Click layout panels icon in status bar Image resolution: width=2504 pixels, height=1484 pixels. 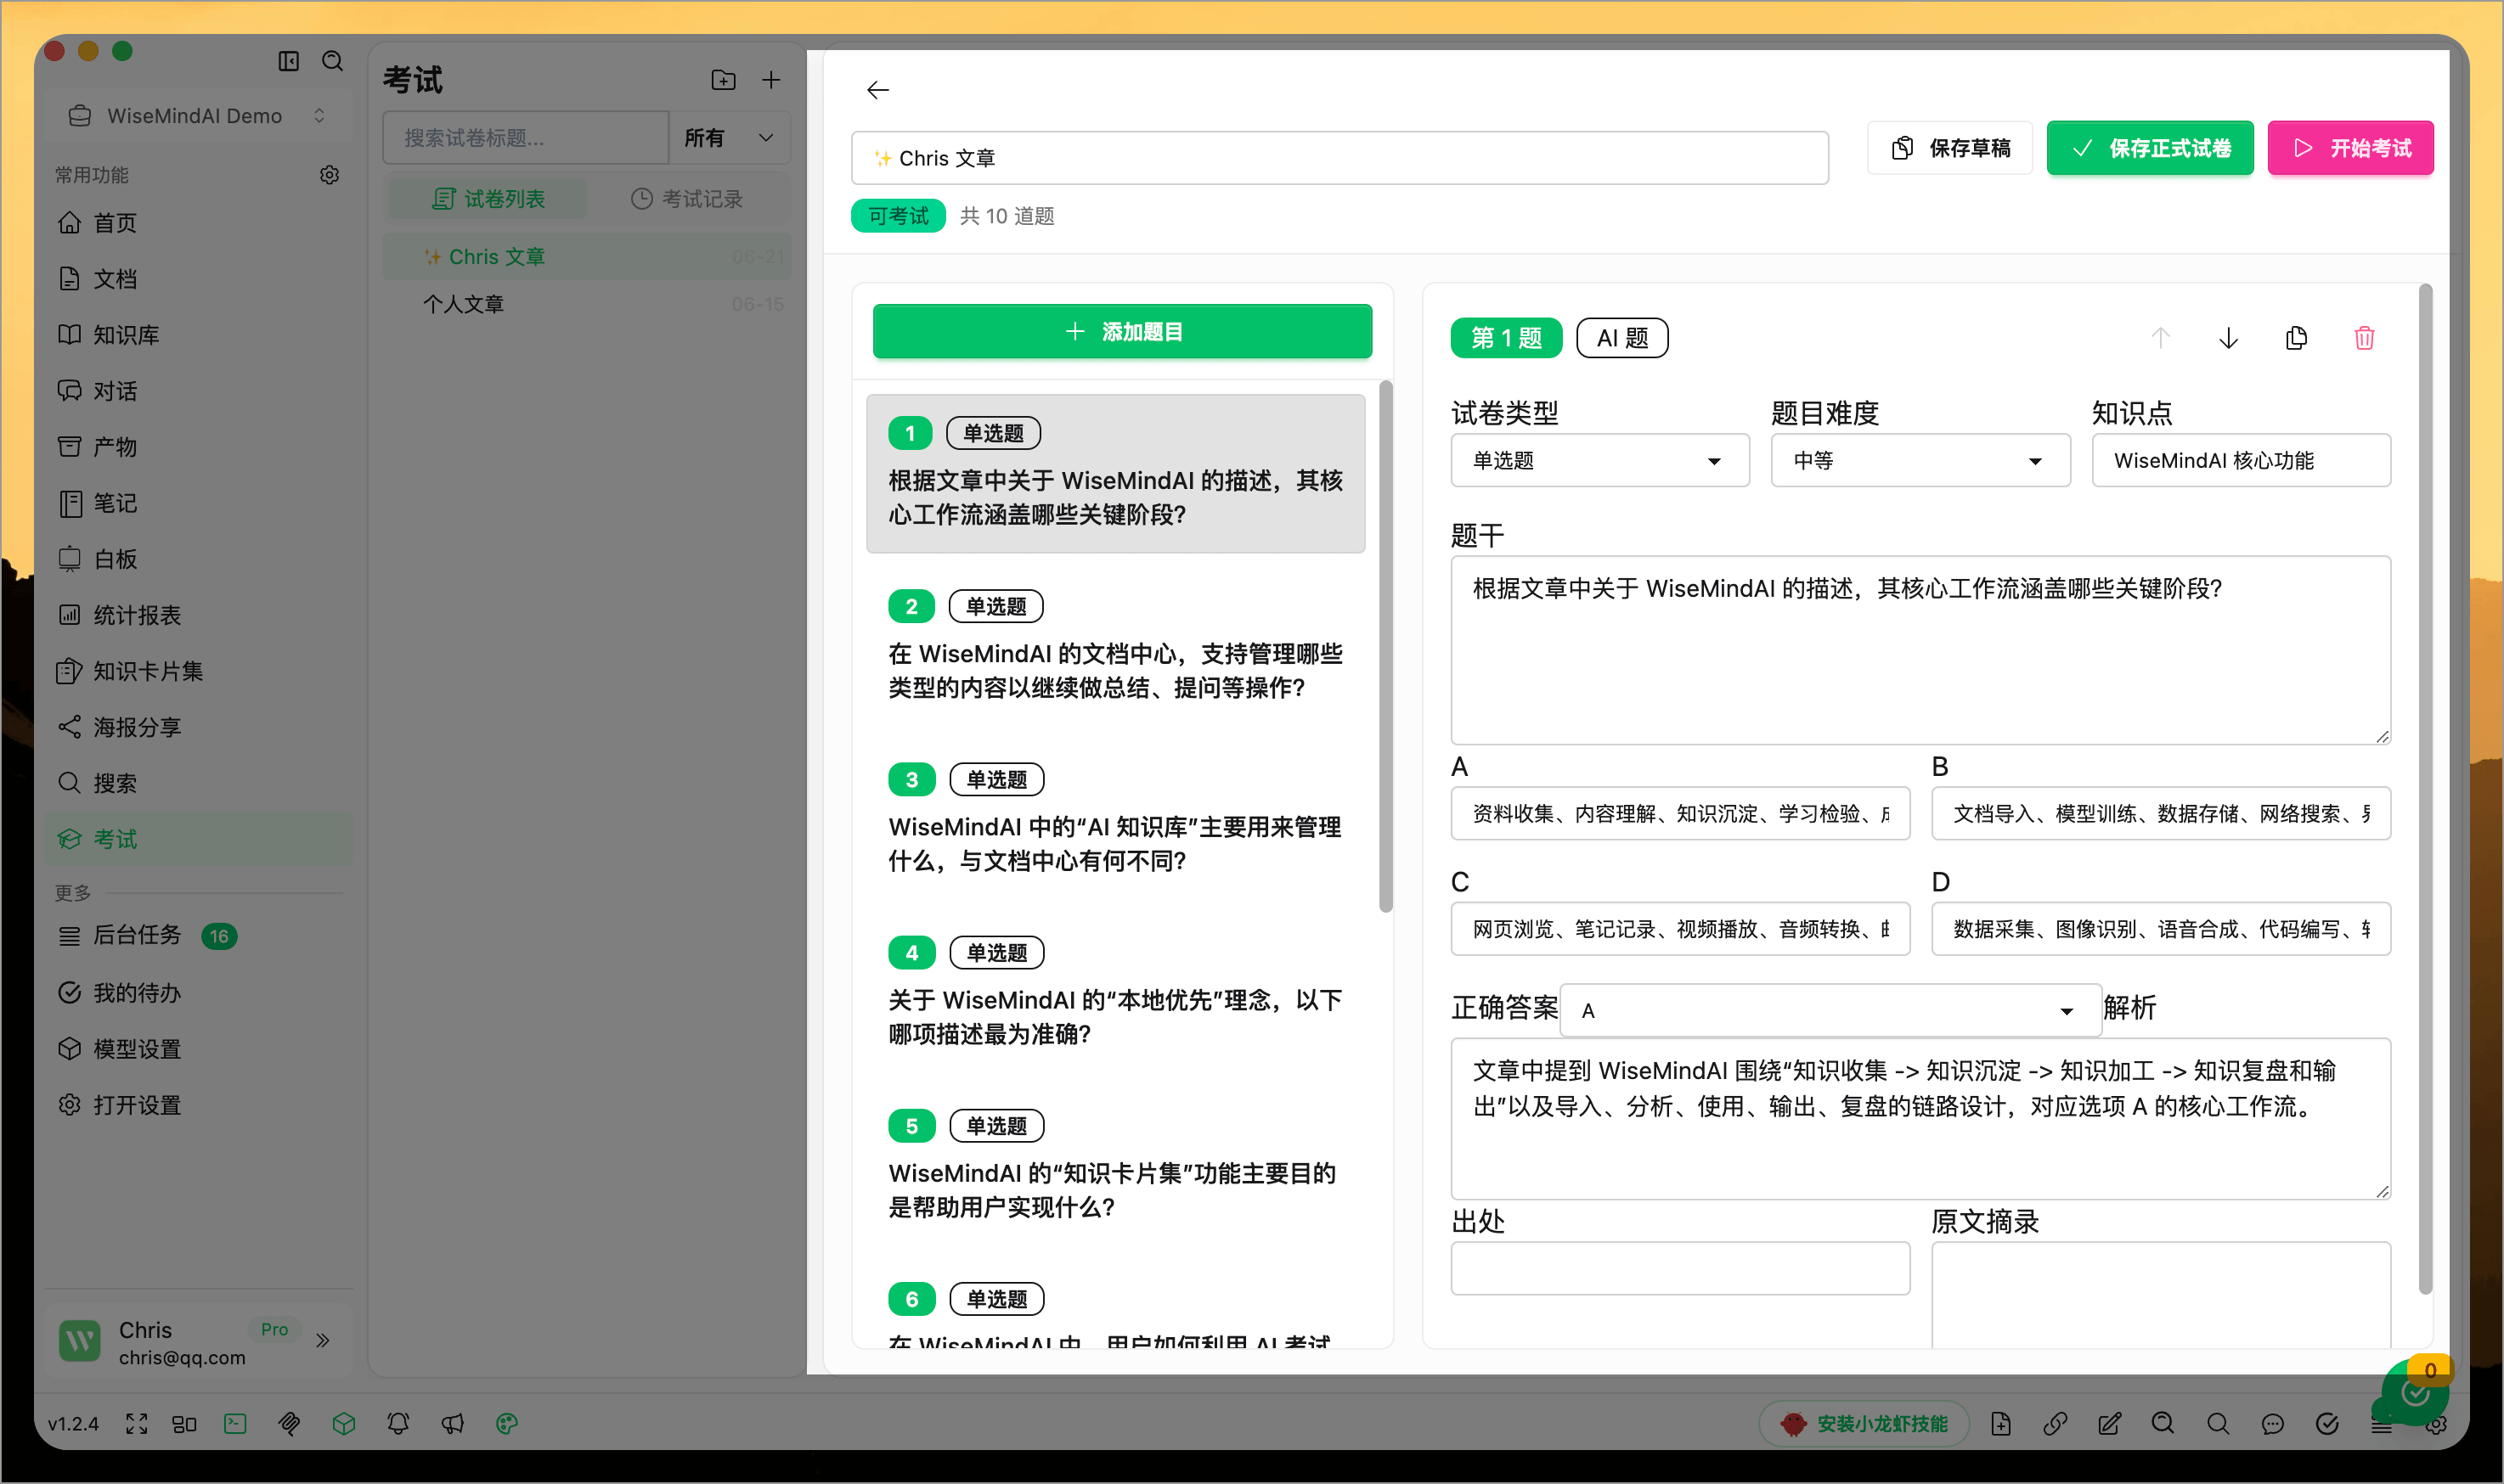pyautogui.click(x=184, y=1423)
